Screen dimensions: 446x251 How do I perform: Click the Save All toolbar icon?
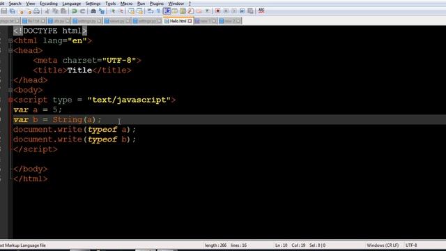point(13,11)
